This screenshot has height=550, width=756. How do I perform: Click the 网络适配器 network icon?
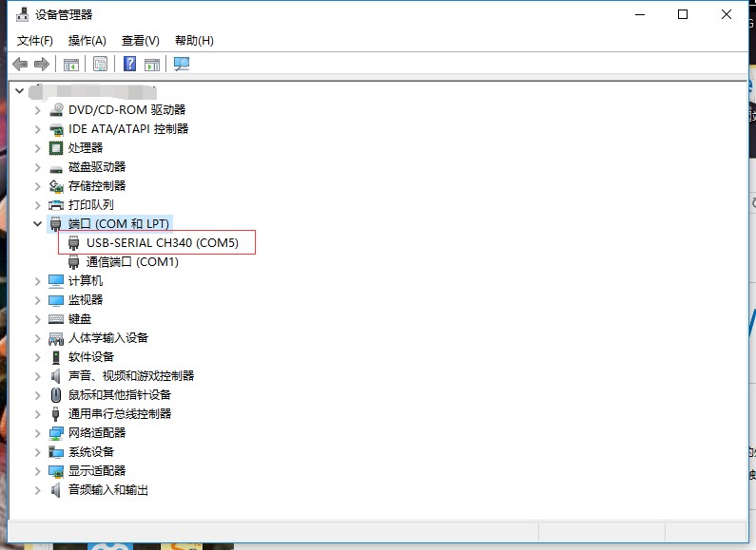[56, 433]
